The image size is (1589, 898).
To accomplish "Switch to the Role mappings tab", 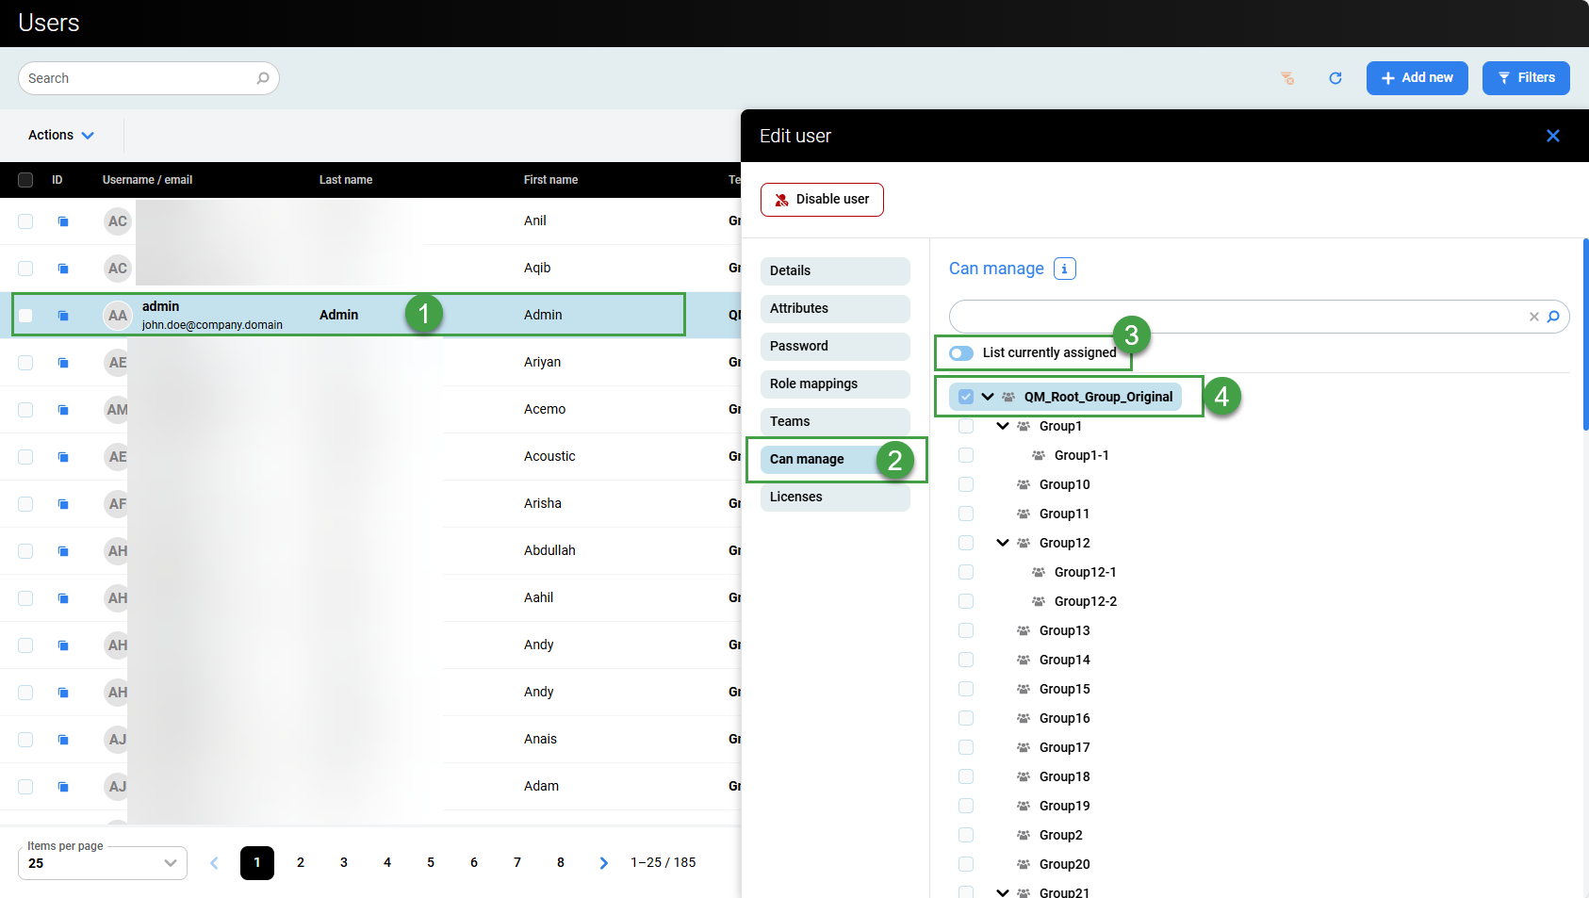I will (x=834, y=384).
